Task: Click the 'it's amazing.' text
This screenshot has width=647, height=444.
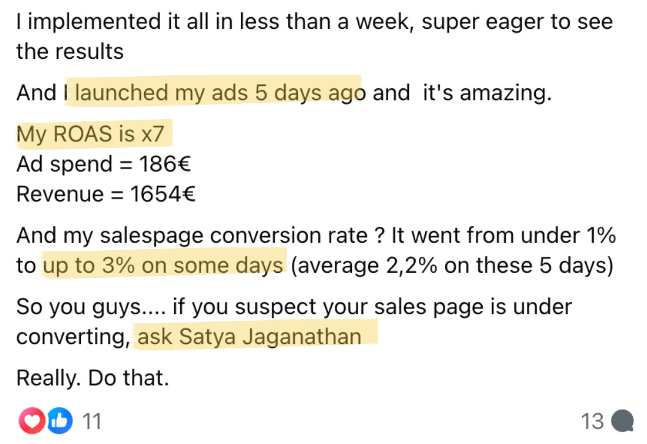Action: click(487, 93)
